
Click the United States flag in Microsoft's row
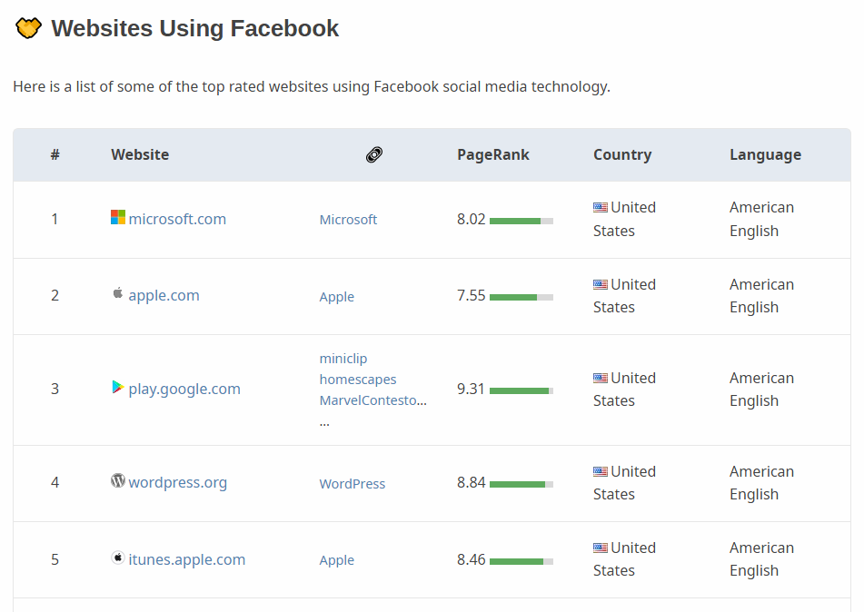pos(600,206)
